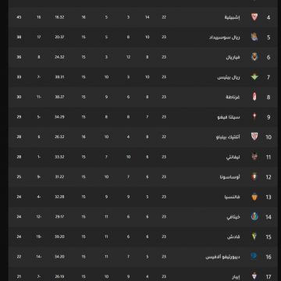This screenshot has width=281, height=281.
Task: Click the Valencia orange crest icon
Action: [x=254, y=197]
